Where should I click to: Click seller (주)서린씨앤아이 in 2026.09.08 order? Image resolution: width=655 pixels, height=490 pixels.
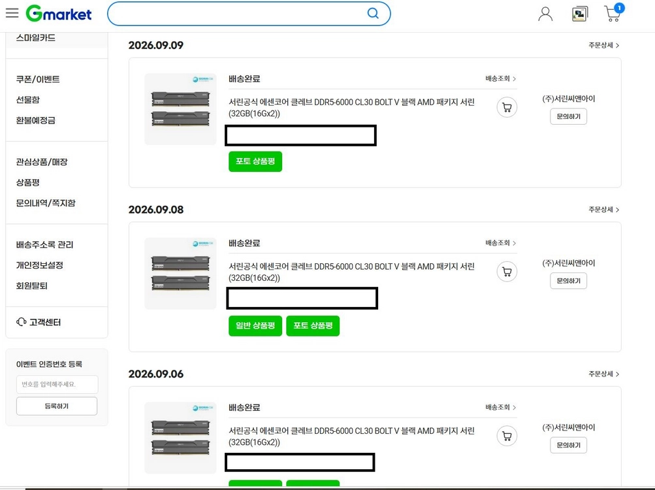pyautogui.click(x=569, y=263)
